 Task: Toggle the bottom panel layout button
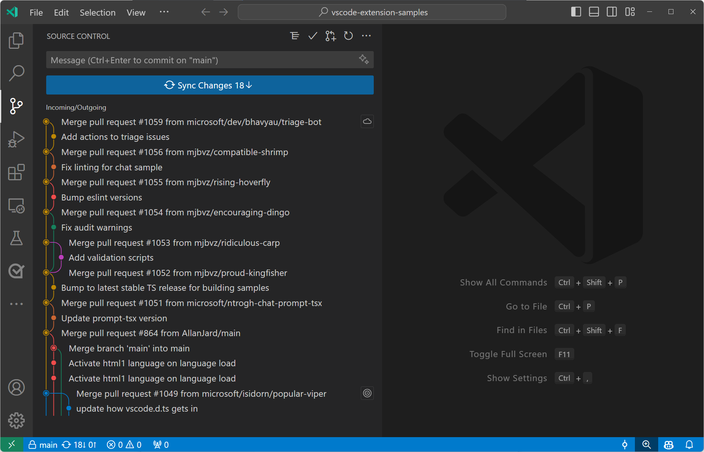pos(594,12)
